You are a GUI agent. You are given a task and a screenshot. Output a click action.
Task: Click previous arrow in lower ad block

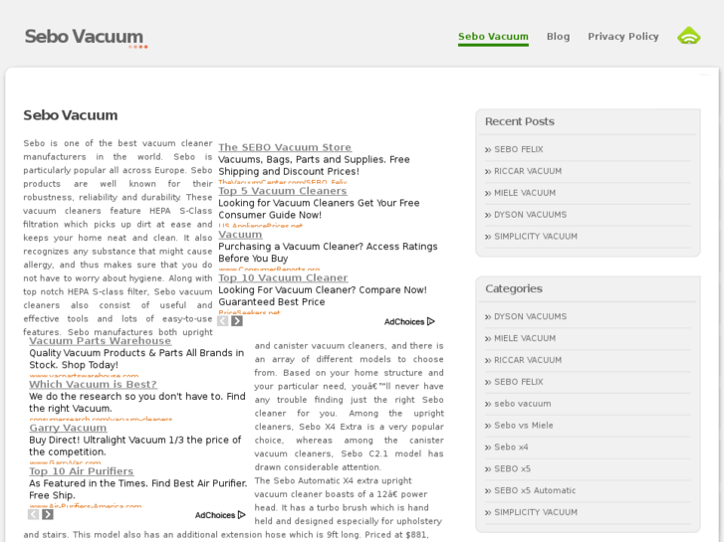pyautogui.click(x=33, y=514)
